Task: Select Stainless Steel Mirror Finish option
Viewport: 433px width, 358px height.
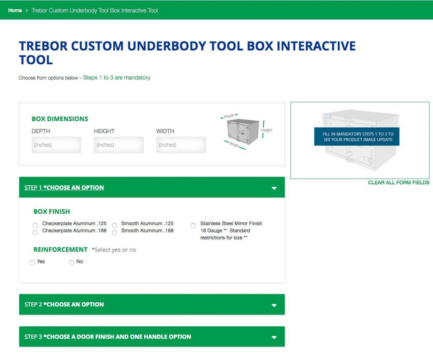Action: tap(193, 225)
